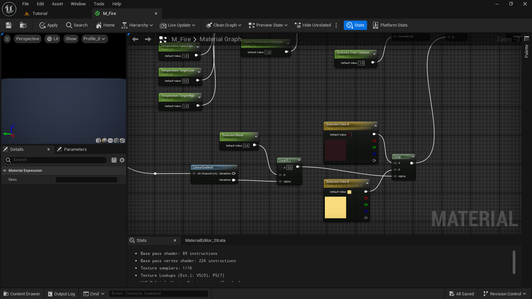
Task: Open the Tools menu
Action: 99,4
